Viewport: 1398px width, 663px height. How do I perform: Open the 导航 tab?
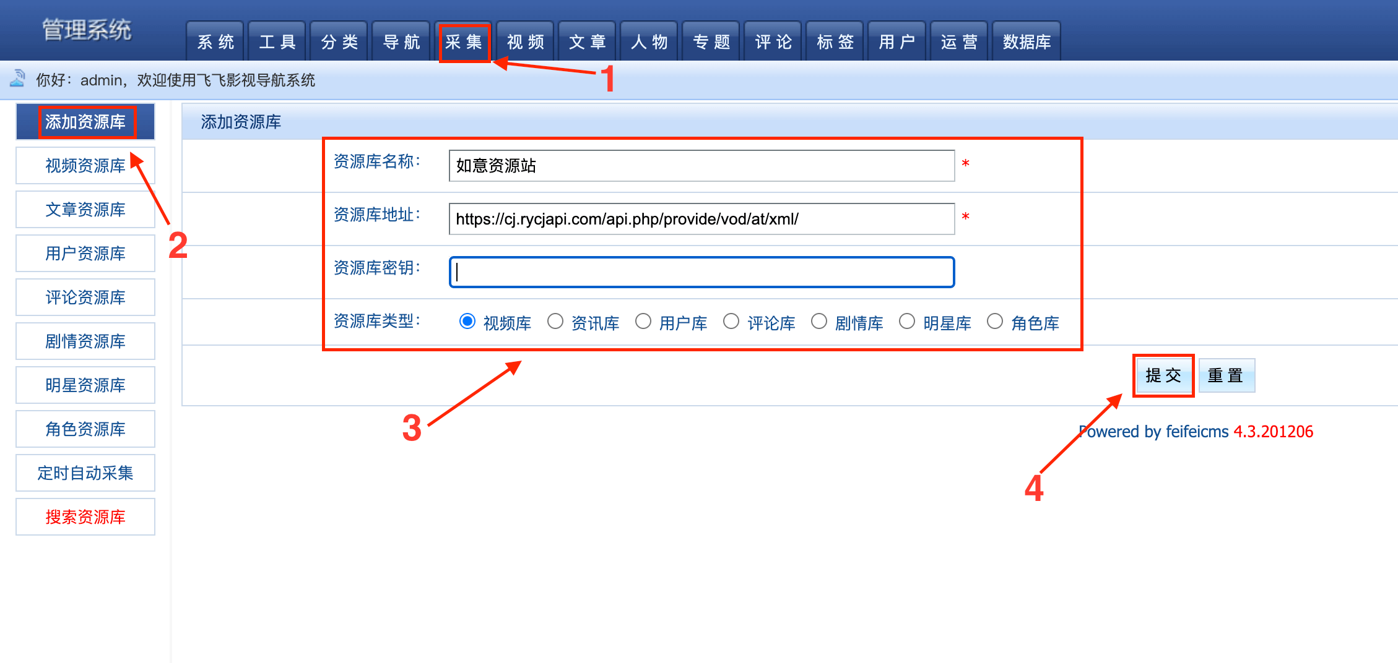tap(401, 41)
